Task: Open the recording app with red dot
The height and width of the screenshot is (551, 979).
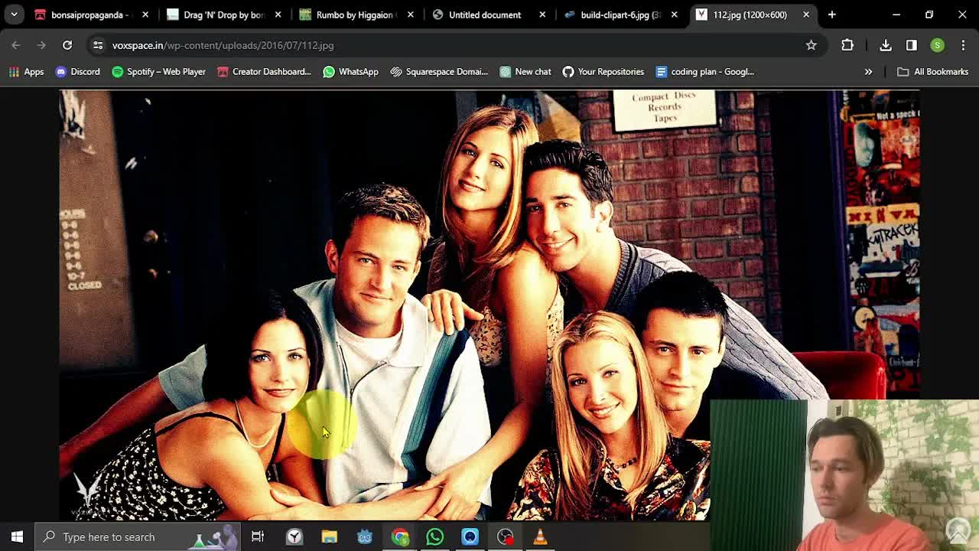Action: [x=506, y=536]
